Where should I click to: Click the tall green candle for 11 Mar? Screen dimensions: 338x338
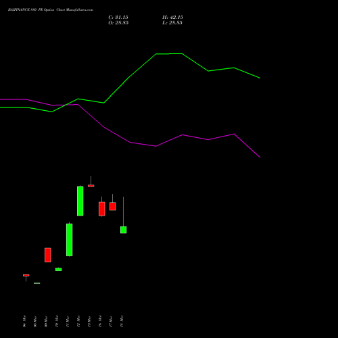click(x=70, y=240)
